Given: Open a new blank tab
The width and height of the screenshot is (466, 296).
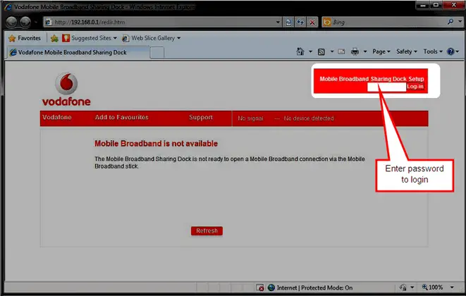Looking at the screenshot, I should [x=157, y=53].
